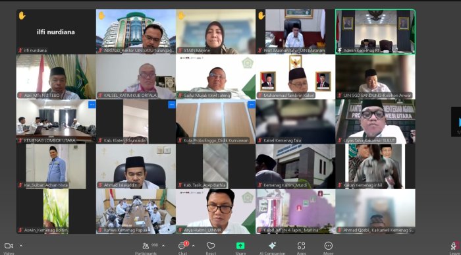Click the muted mic icon beside Arya Hukmi_UINMA
The height and width of the screenshot is (255, 461).
(x=180, y=231)
